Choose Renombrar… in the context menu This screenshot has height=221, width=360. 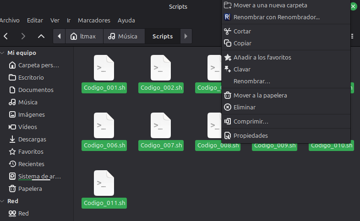[286, 81]
